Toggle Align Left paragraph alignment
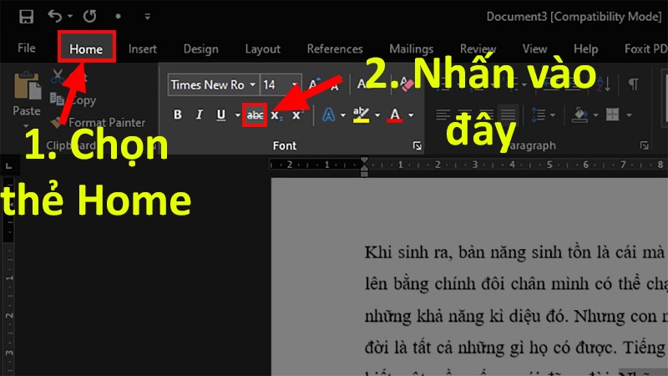 coord(443,114)
